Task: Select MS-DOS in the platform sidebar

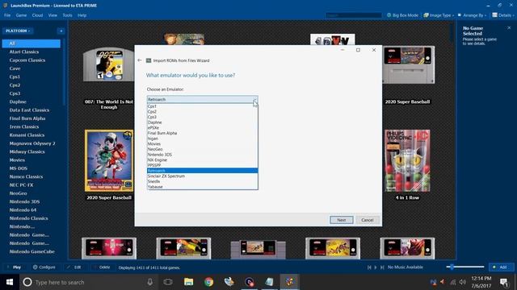Action: (19, 168)
